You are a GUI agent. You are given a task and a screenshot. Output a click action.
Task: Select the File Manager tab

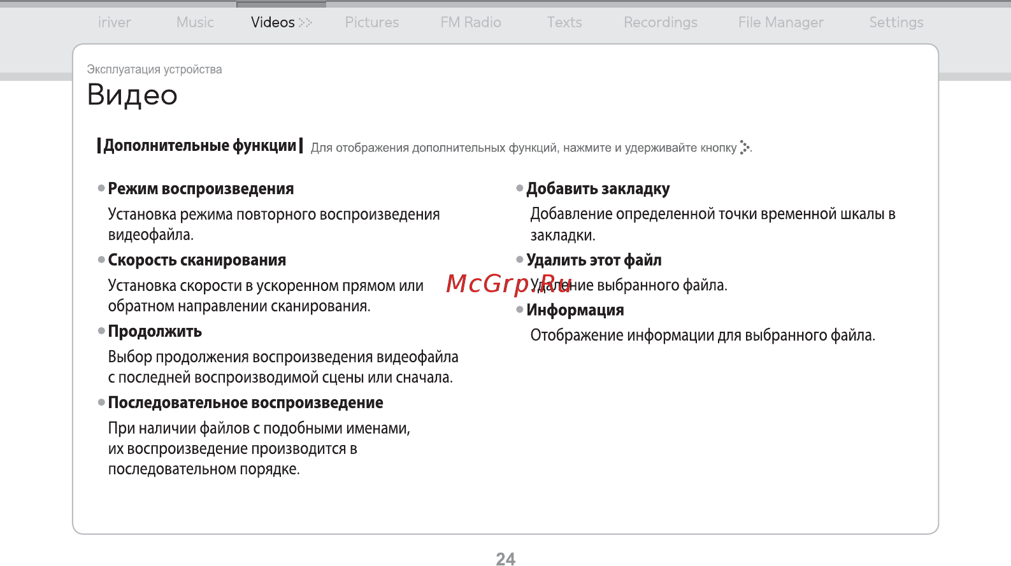(781, 22)
